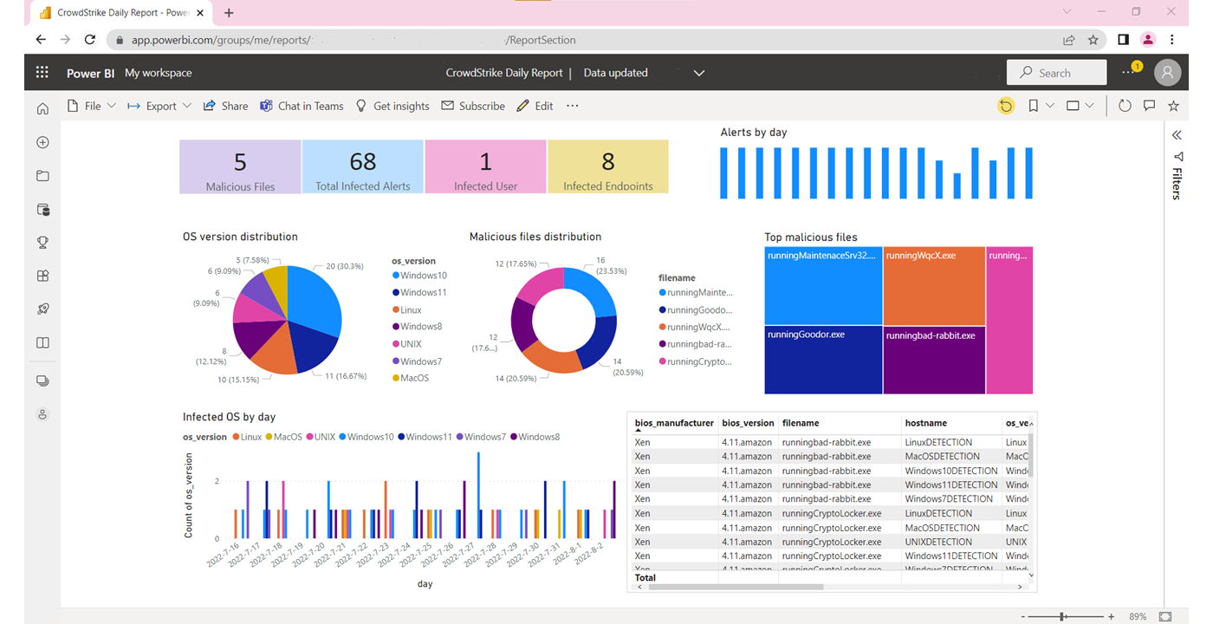1213x624 pixels.
Task: Click the UNIXDETECTION table cell
Action: (940, 542)
